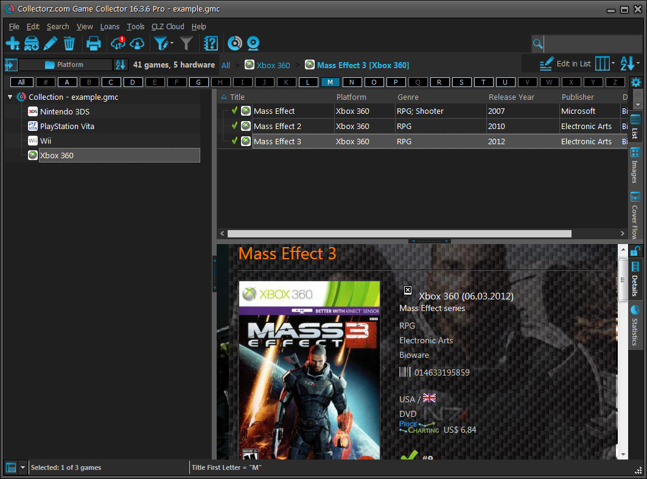Click the Add Games toolbar icon
This screenshot has height=479, width=647.
(13, 43)
